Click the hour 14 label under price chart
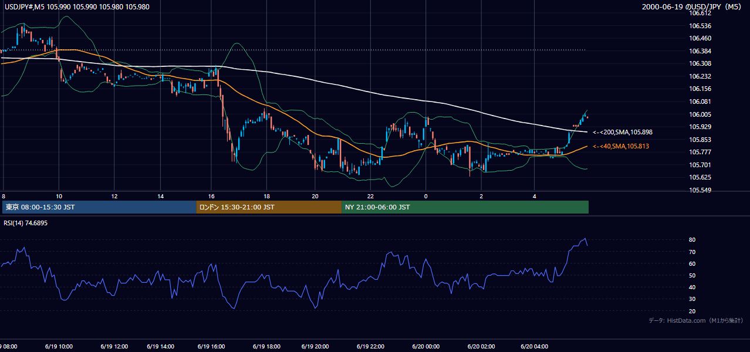750x352 pixels. [x=161, y=196]
